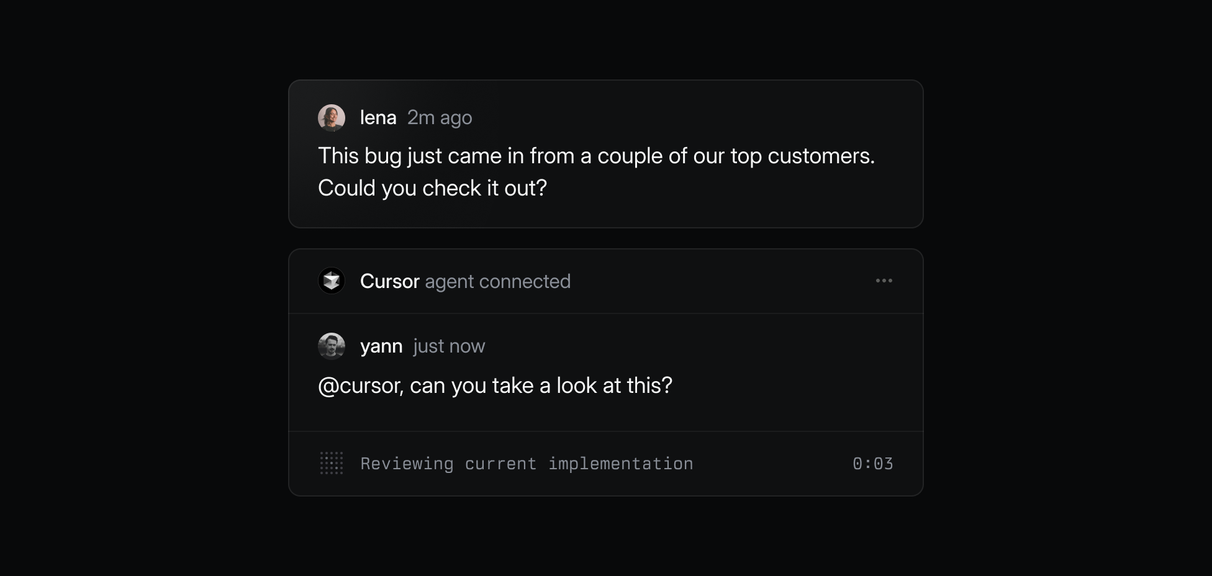Expand the Cursor agent connected row
The height and width of the screenshot is (576, 1212).
point(605,281)
